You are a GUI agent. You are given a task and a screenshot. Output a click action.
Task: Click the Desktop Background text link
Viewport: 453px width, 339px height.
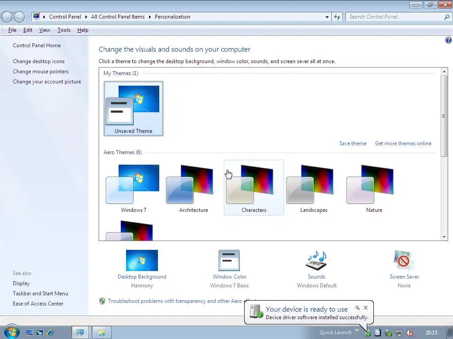click(142, 277)
